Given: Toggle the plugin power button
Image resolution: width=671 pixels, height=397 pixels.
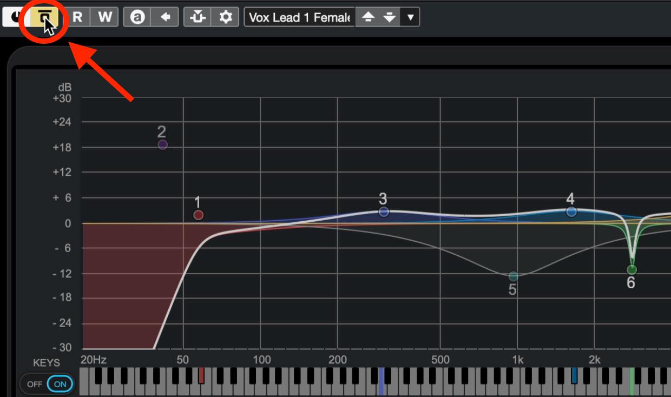Looking at the screenshot, I should tap(12, 17).
